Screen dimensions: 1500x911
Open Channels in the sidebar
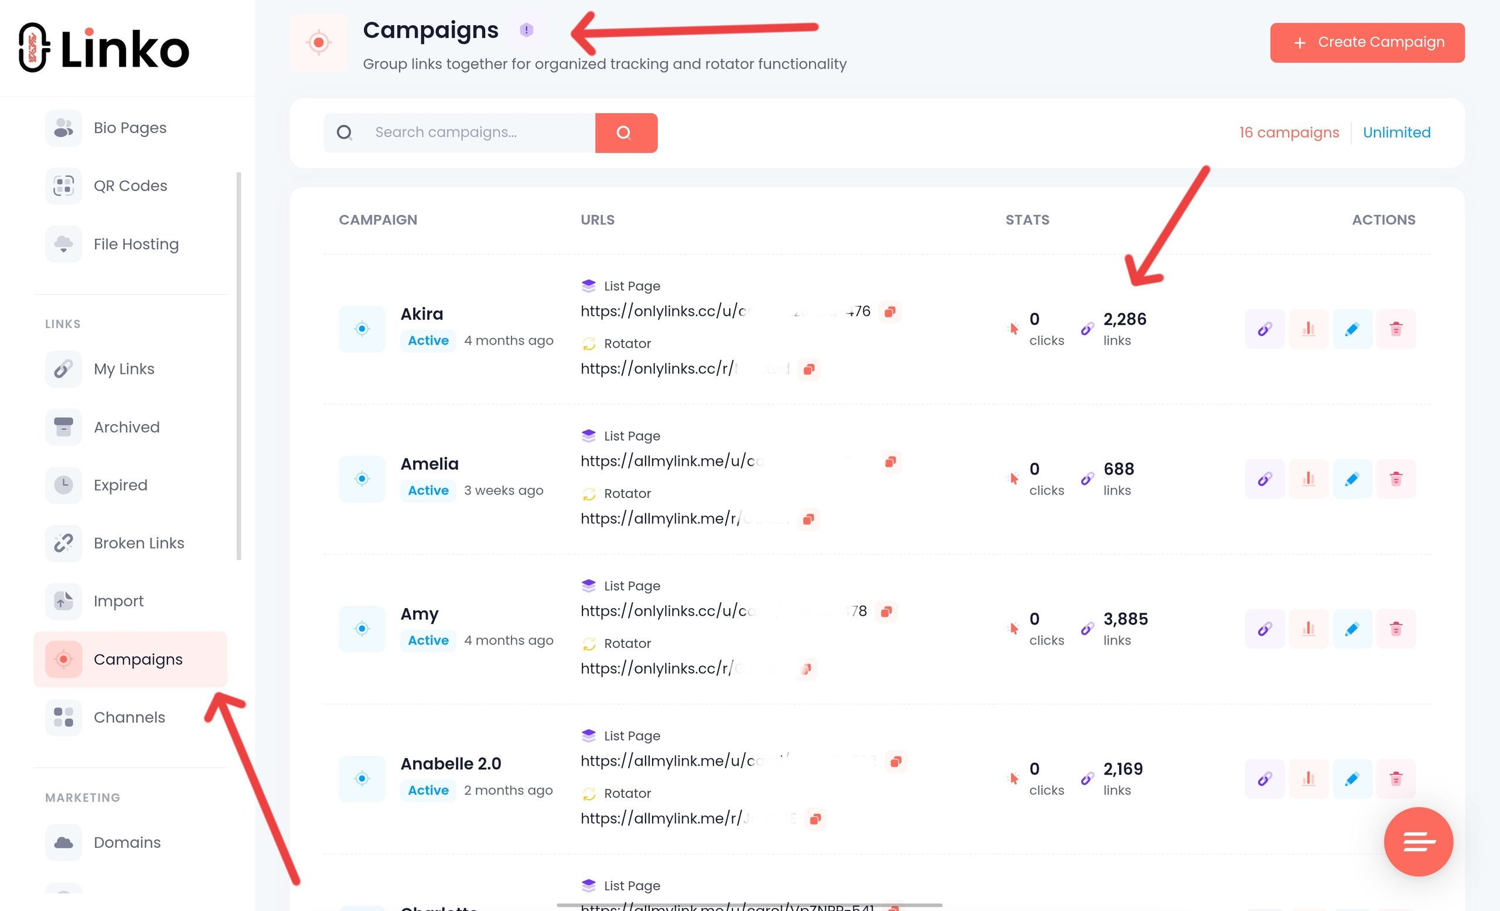(130, 718)
